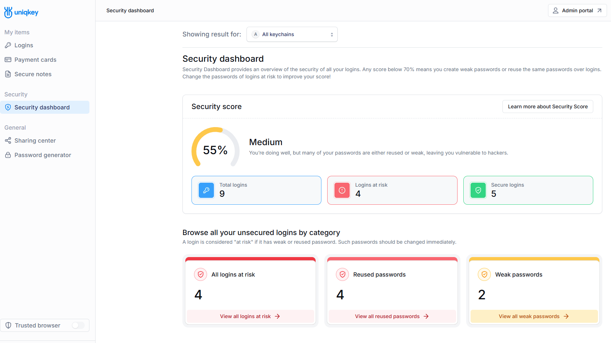The height and width of the screenshot is (343, 611).
Task: Click the Weak passwords shield icon
Action: tap(484, 274)
